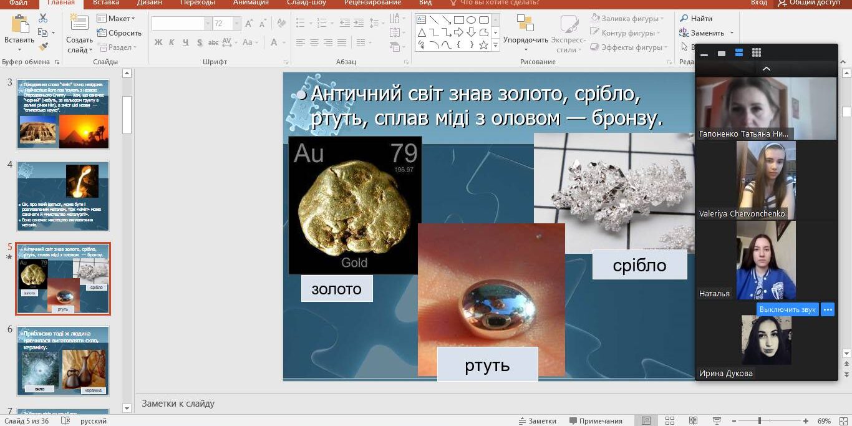Open the Упорядочить arrange dropdown

coord(525,40)
